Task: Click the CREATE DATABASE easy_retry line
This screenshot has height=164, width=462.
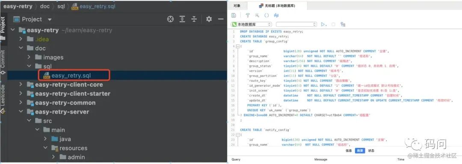Action: point(264,36)
